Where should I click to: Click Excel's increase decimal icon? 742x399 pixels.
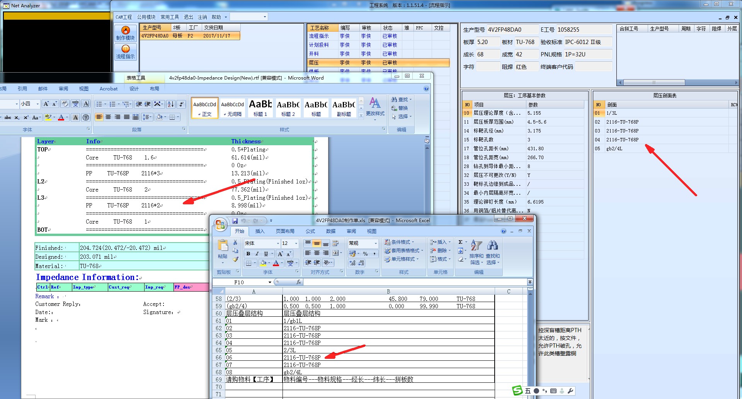click(x=352, y=263)
